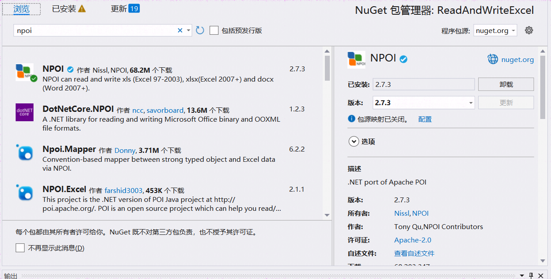Screen dimensions: 551x279
Task: Click the info icon next to package source mapping
Action: 351,119
